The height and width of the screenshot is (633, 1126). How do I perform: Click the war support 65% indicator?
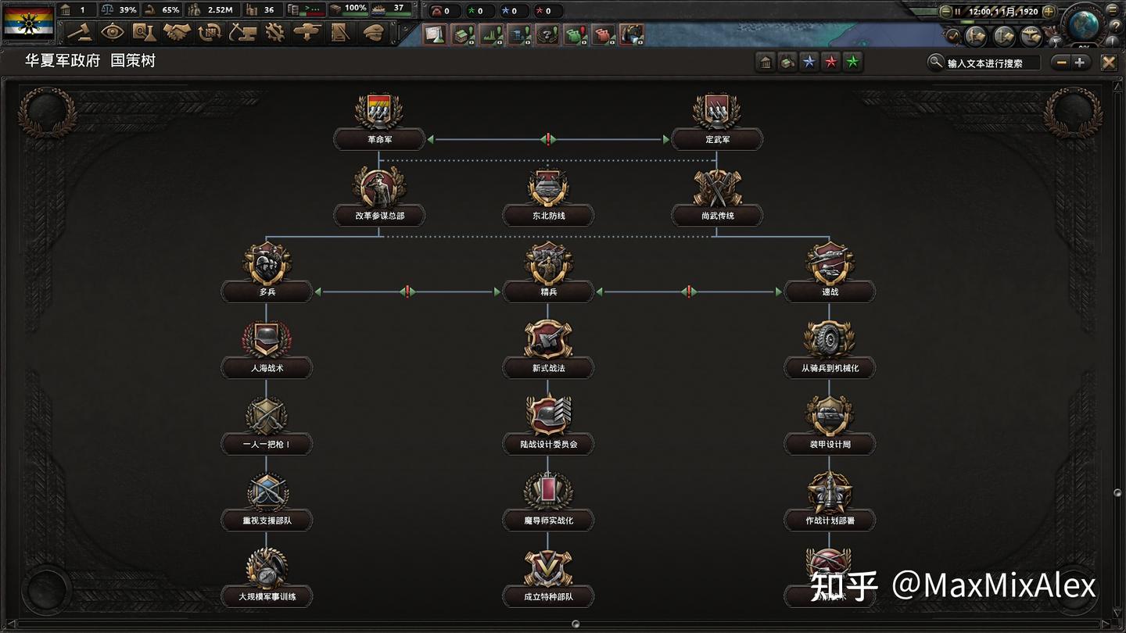(162, 10)
